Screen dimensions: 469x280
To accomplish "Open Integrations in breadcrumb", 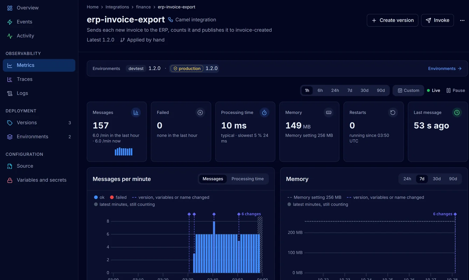I will tap(117, 7).
